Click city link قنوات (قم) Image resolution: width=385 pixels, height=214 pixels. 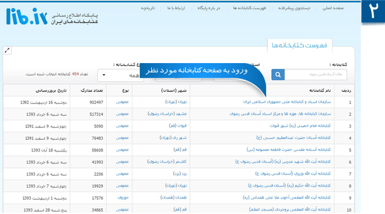coord(178,126)
